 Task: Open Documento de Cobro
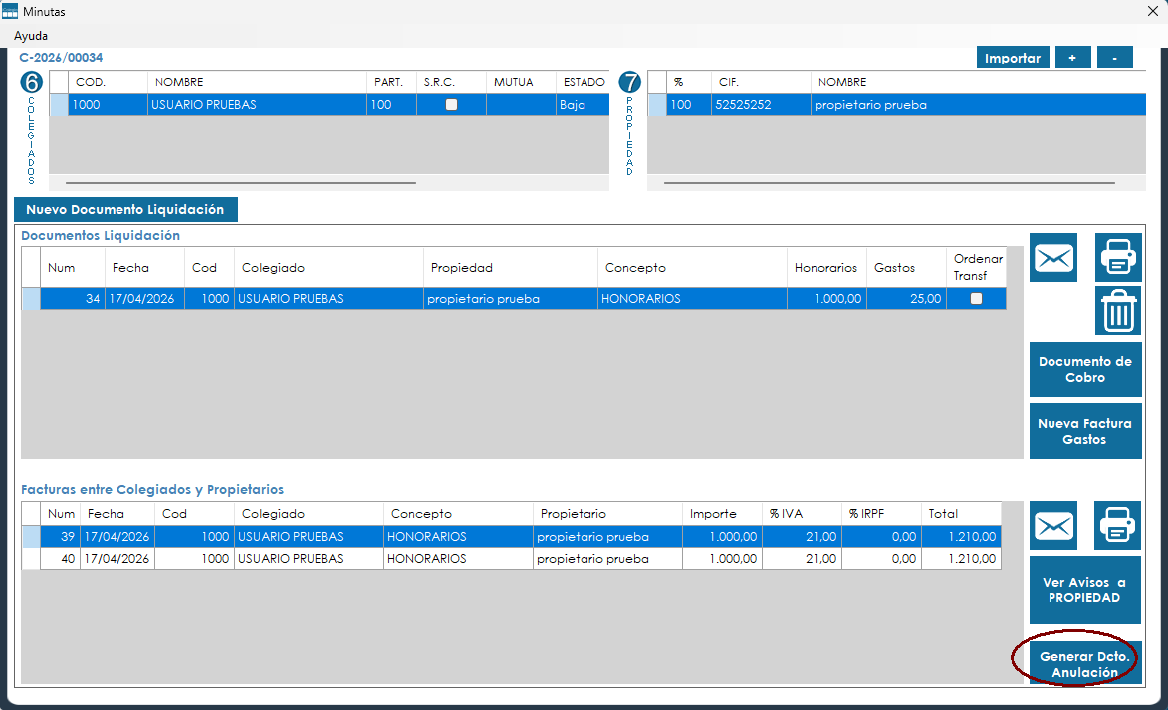coord(1085,369)
